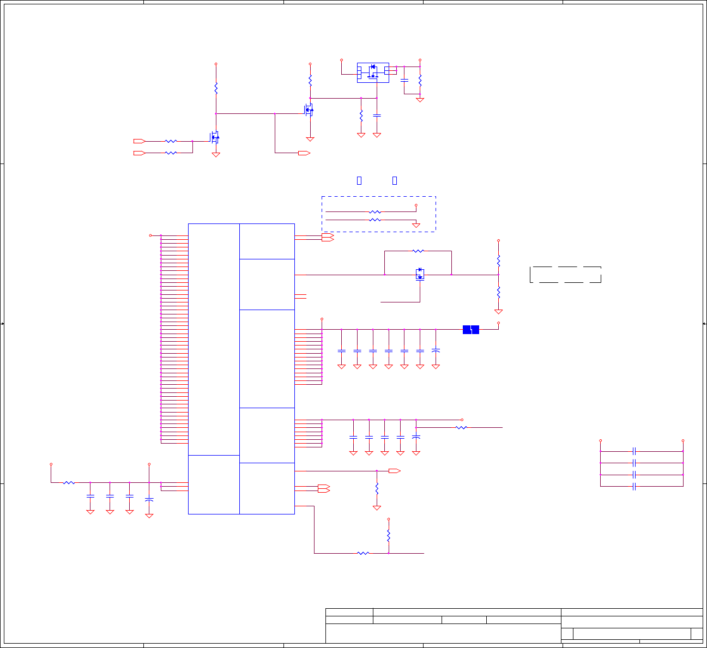Select the large multi-section IC block
The height and width of the screenshot is (648, 707).
[241, 368]
